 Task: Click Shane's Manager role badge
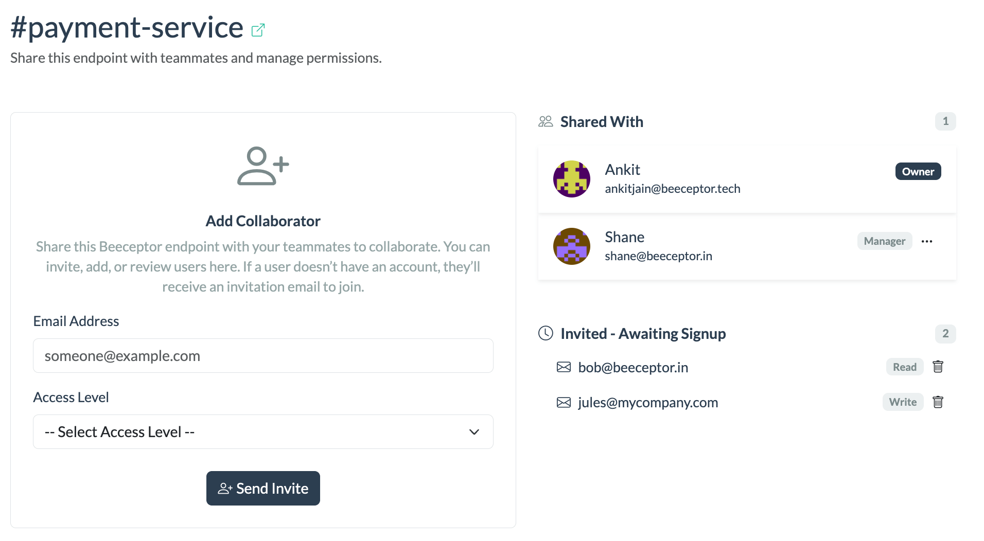coord(884,241)
